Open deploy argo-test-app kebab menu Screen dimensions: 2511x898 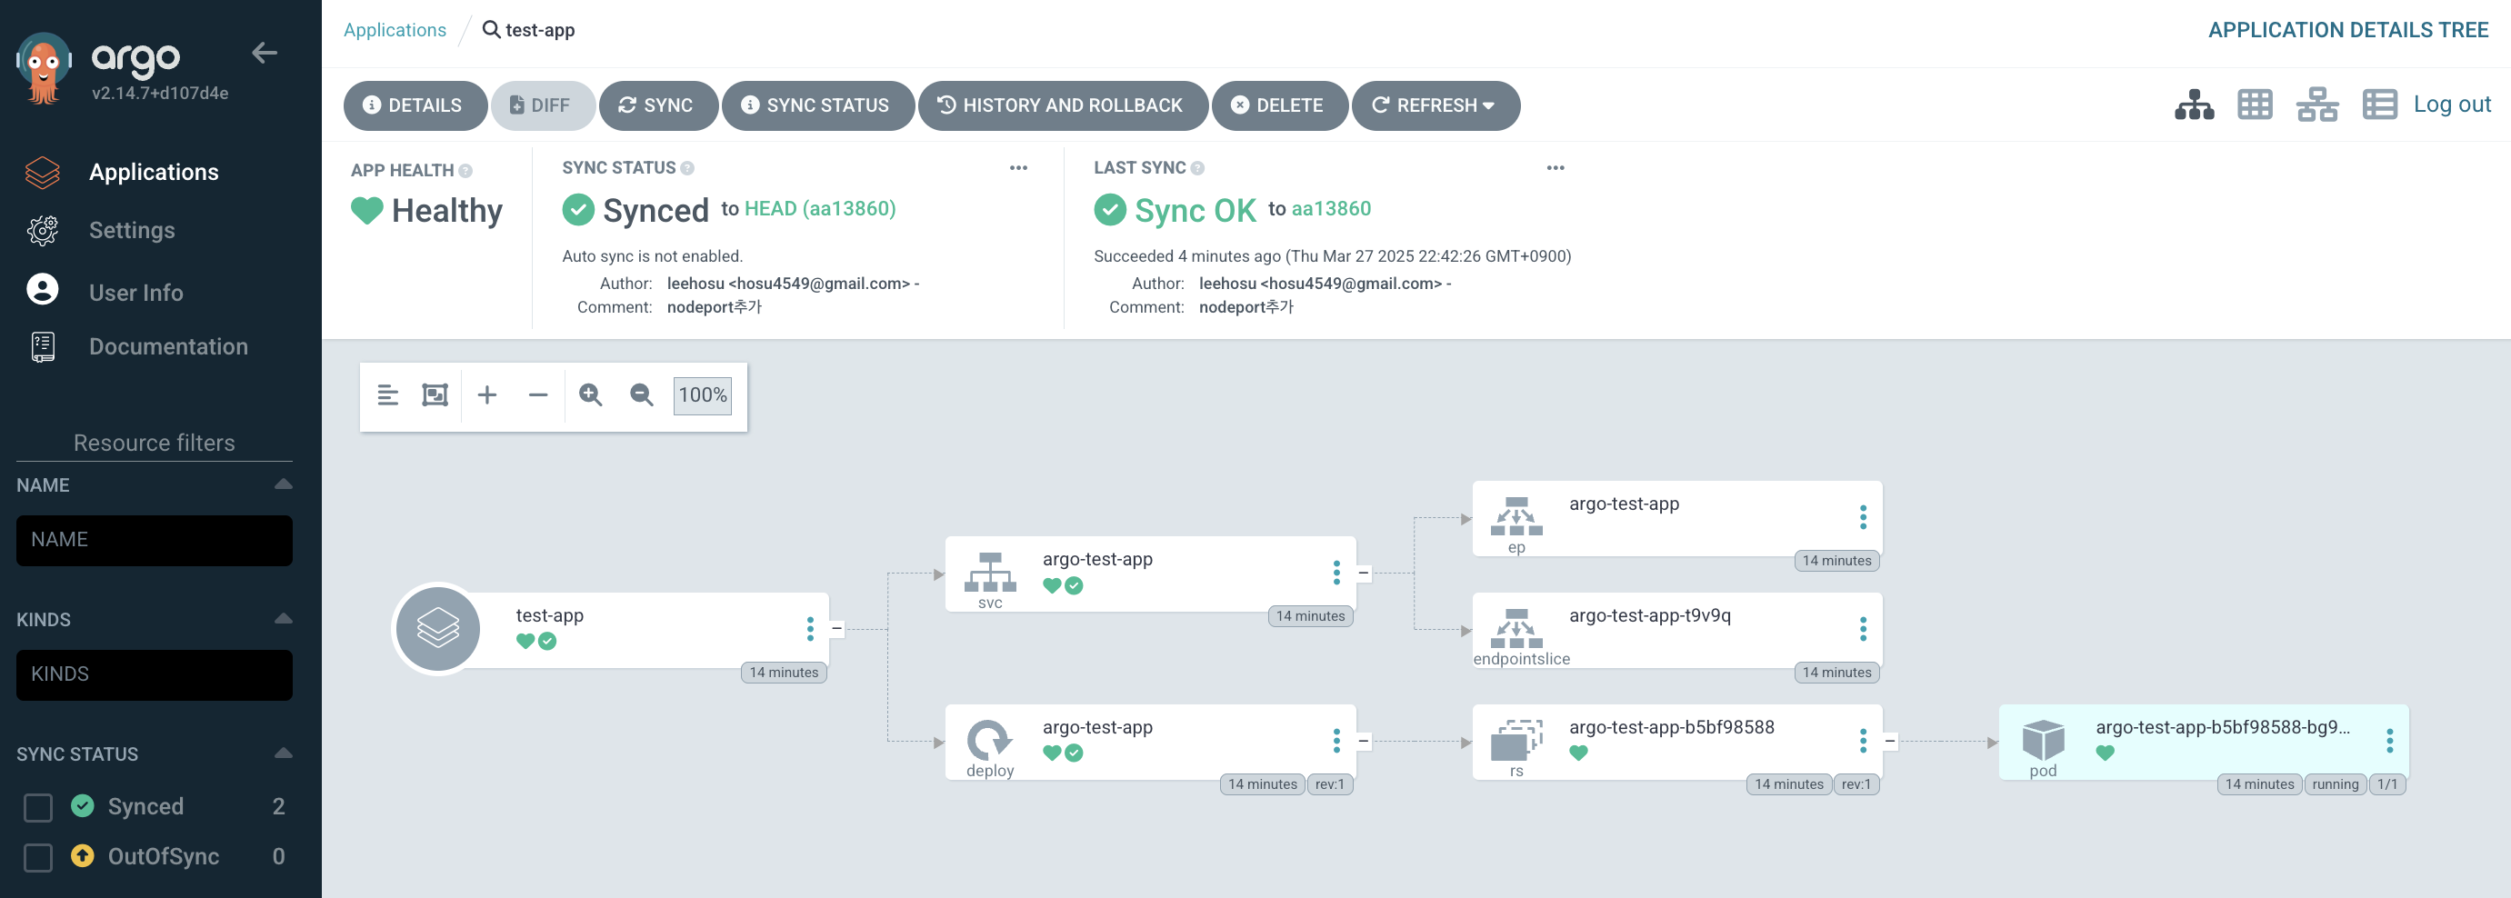pos(1336,741)
